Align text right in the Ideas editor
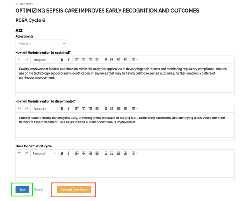This screenshot has height=201, width=250. pos(90,153)
